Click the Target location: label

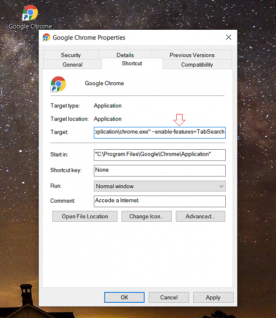70,119
